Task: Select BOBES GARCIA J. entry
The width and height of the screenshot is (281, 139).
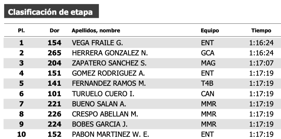Action: click(x=100, y=124)
